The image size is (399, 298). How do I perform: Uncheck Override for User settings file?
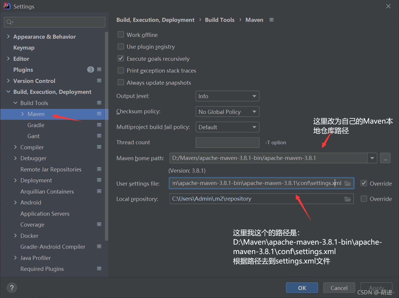[x=364, y=183]
